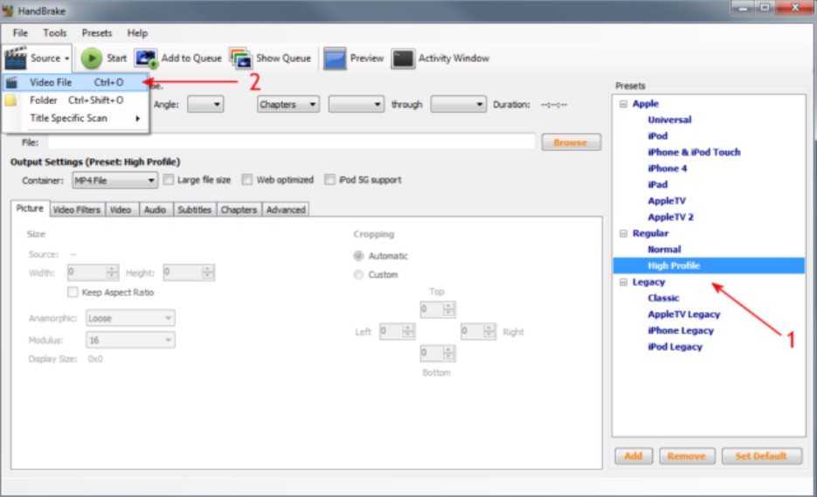Collapse the Apple presets group
This screenshot has height=497, width=817.
click(623, 104)
